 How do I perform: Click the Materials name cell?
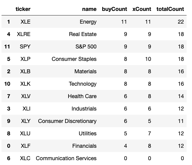pos(85,71)
